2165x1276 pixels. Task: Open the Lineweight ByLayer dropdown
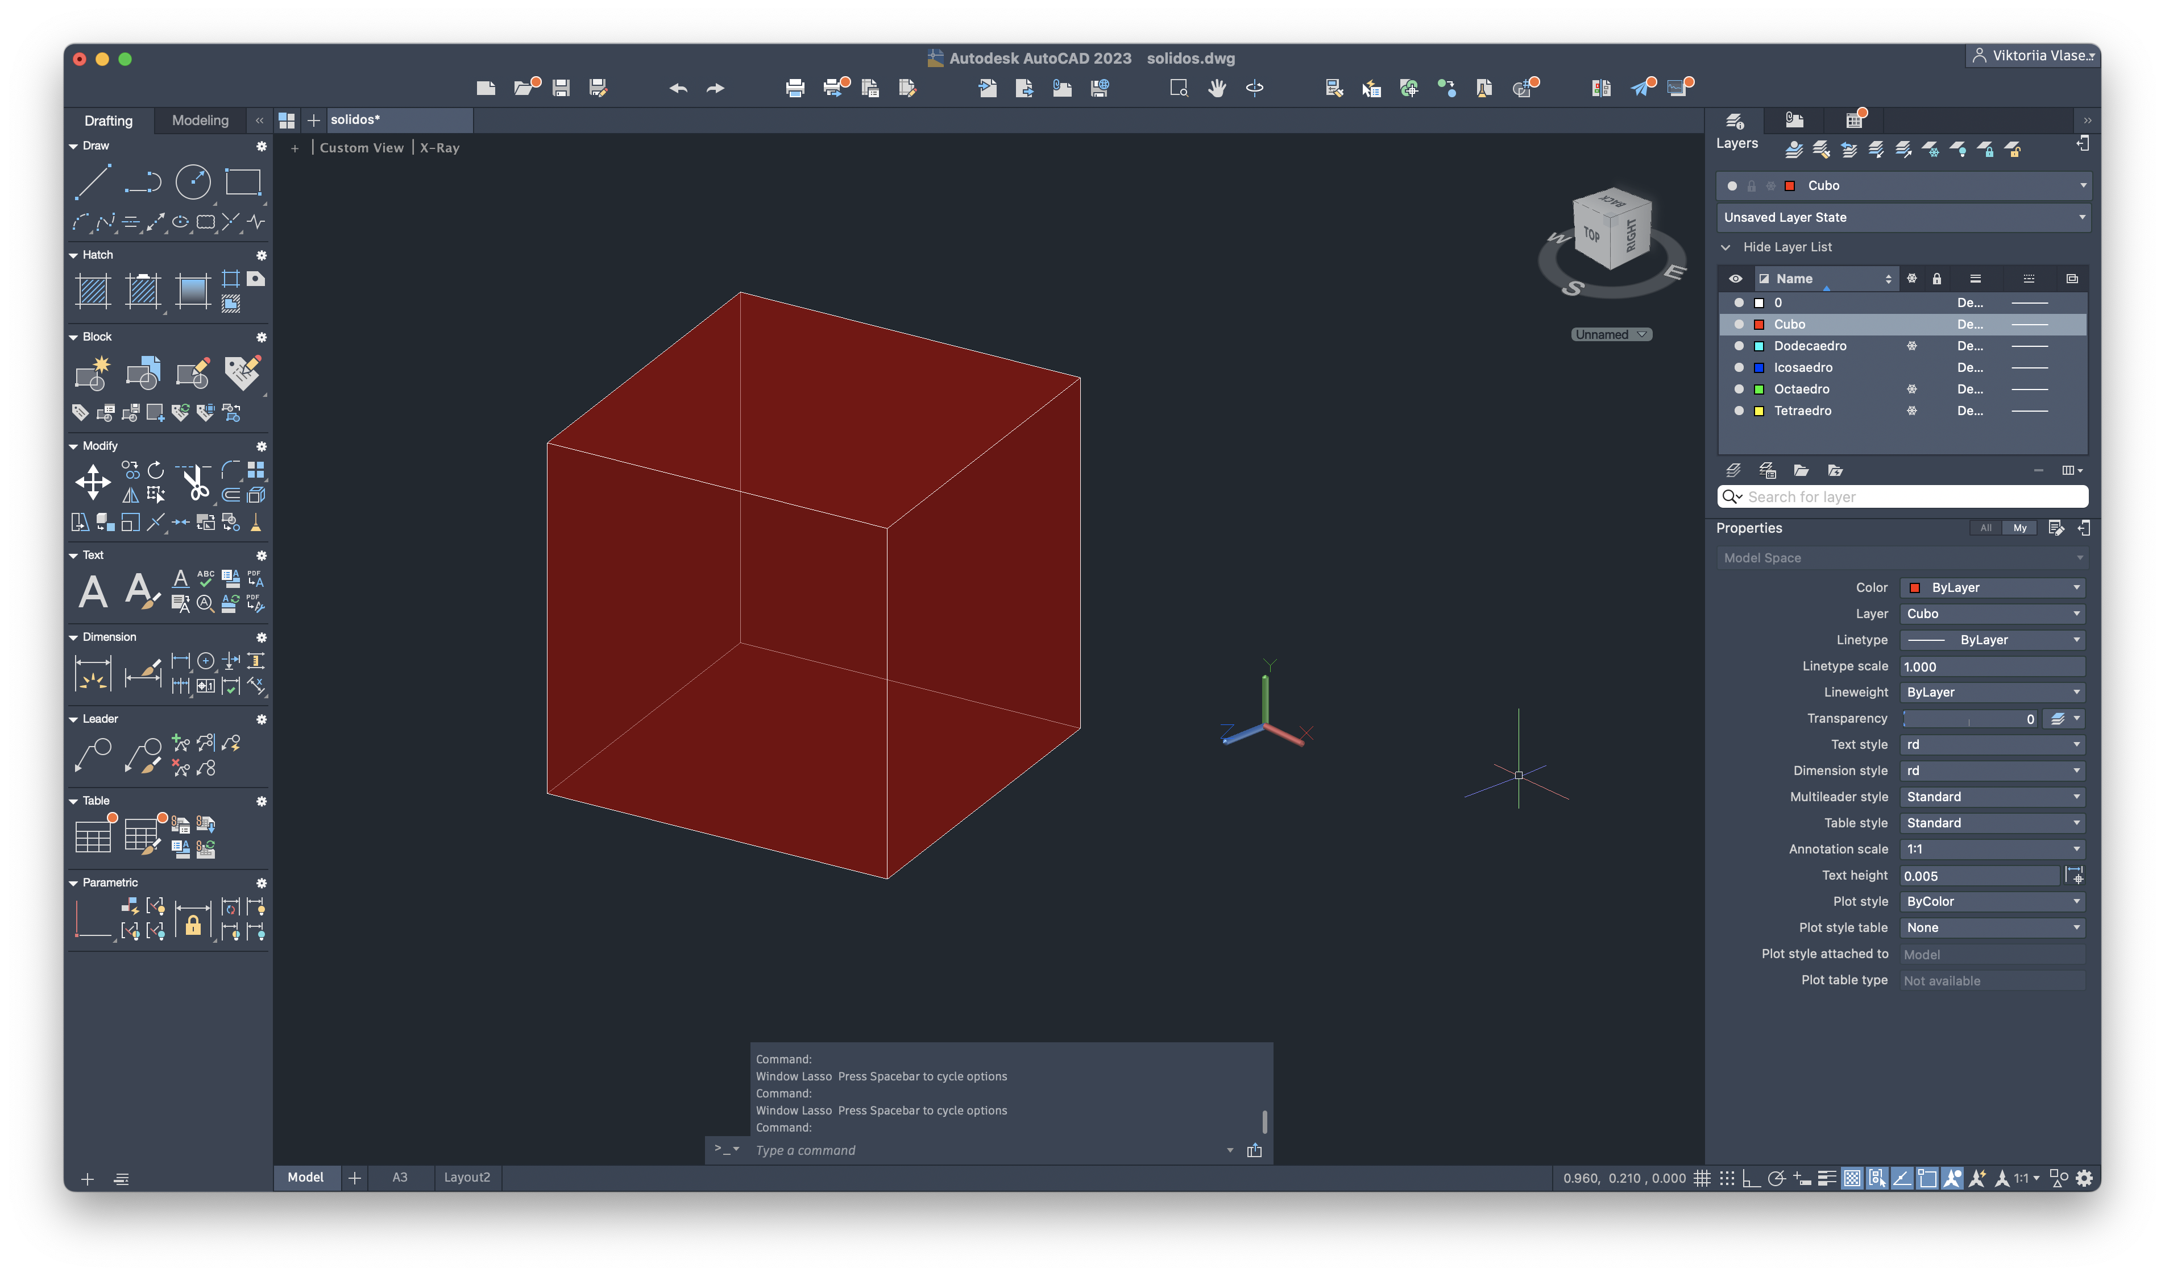coord(1992,692)
